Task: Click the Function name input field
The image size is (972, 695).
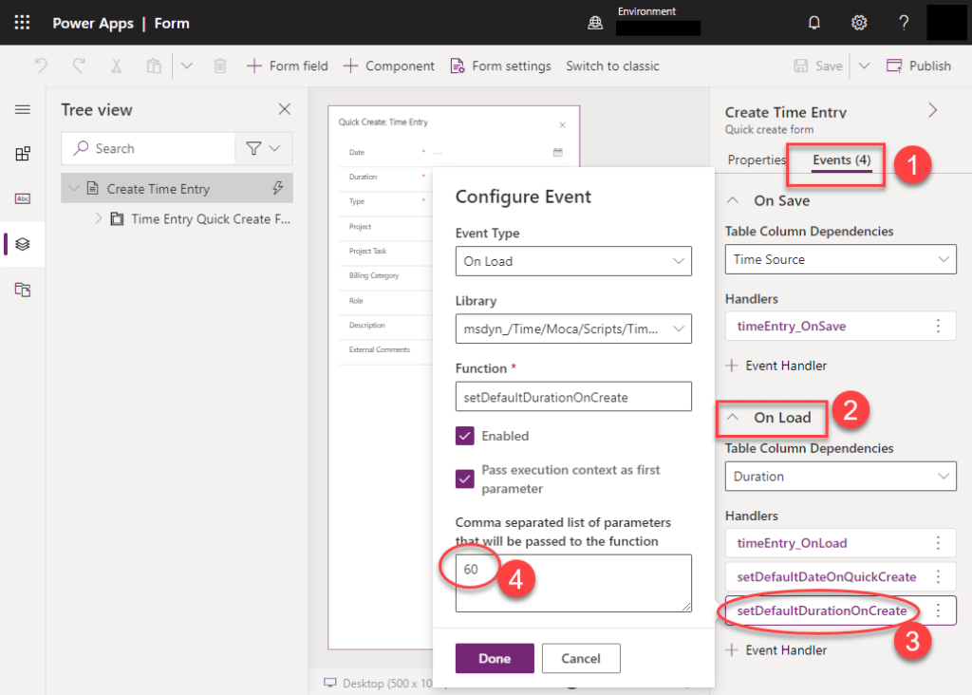Action: (x=573, y=397)
